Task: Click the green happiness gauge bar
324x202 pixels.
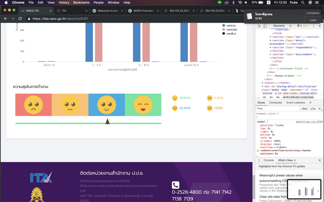Action: click(88, 123)
